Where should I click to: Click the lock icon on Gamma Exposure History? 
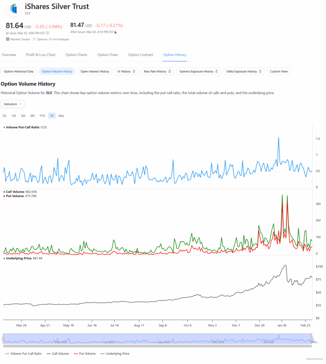click(x=217, y=71)
